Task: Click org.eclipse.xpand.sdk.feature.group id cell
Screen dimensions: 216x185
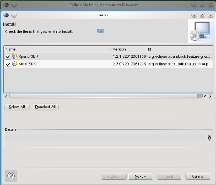Action: (x=179, y=56)
